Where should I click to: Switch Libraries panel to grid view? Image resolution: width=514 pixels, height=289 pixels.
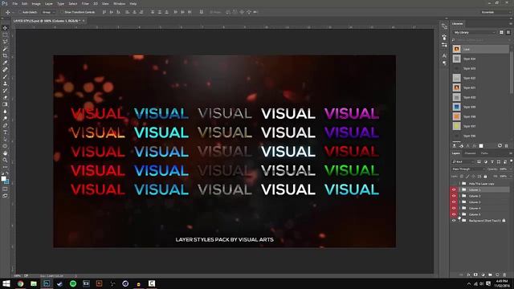(x=501, y=32)
